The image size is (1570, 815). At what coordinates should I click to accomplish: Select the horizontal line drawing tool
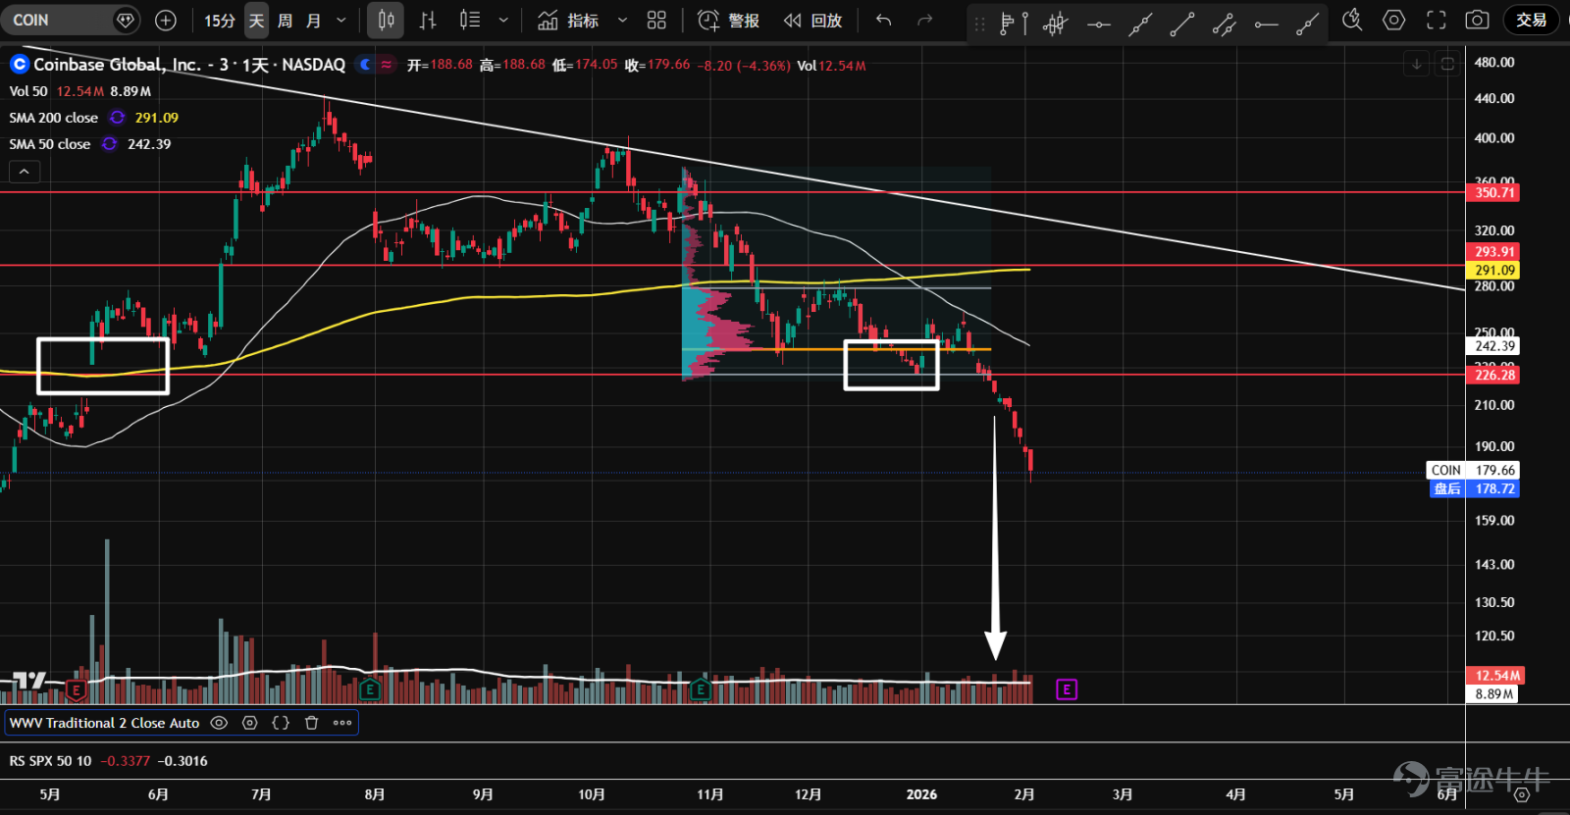pos(1098,23)
